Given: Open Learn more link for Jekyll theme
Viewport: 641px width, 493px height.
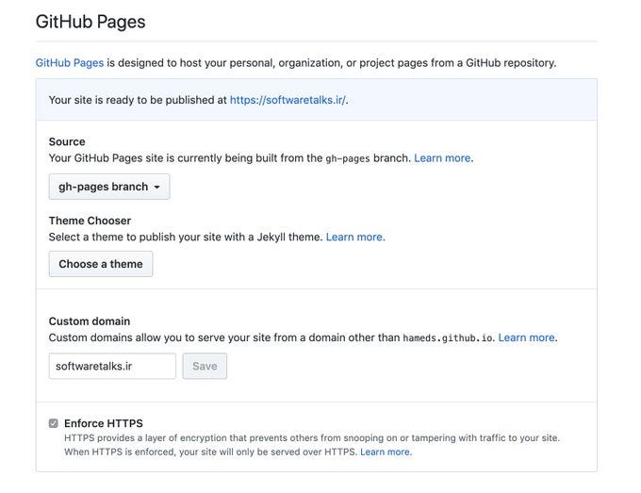Looking at the screenshot, I should pyautogui.click(x=354, y=238).
